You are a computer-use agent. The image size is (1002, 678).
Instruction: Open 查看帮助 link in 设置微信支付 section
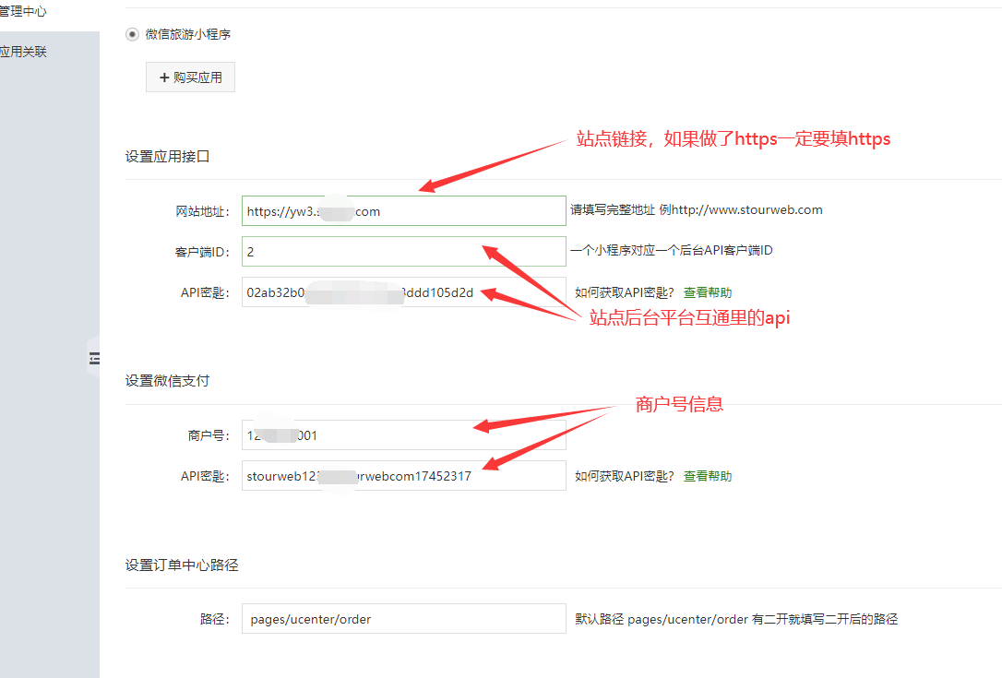(x=707, y=476)
